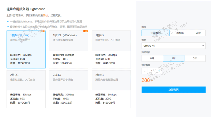Click the image dropdown arrow
Screen dimensions: 212x118
coord(203,46)
